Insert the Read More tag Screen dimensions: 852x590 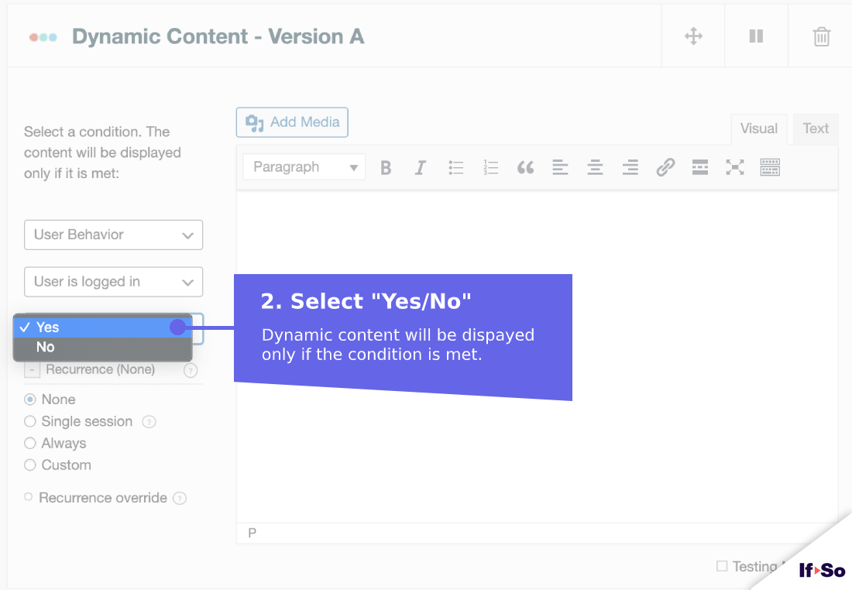(699, 166)
